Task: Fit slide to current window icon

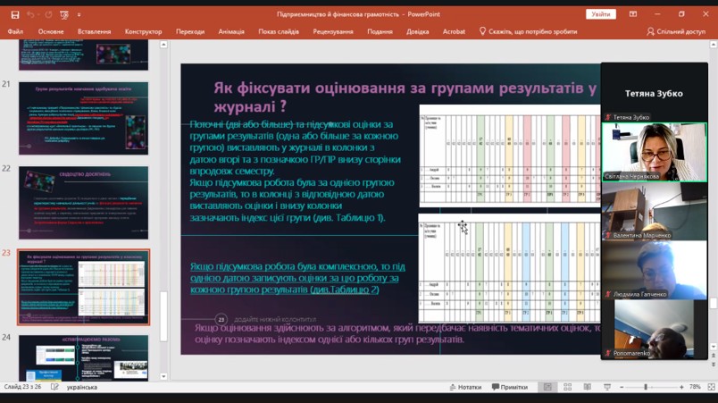Action: coord(711,387)
